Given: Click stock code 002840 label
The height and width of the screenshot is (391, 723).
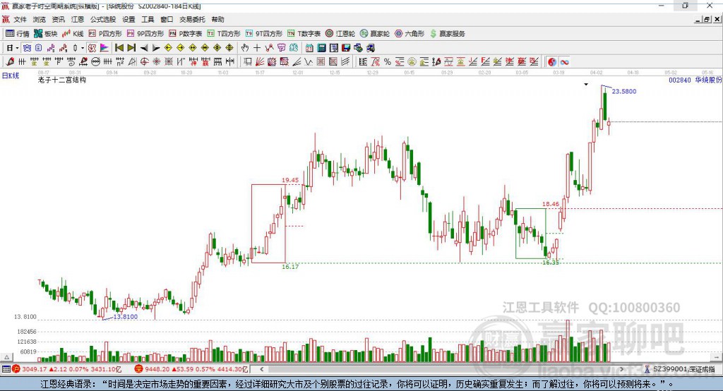Looking at the screenshot, I should (x=680, y=80).
